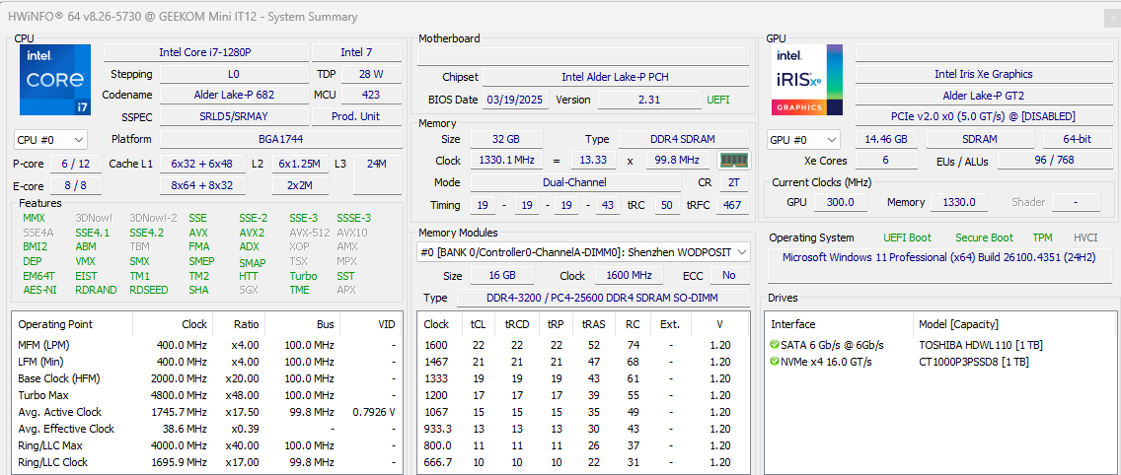The height and width of the screenshot is (475, 1121).
Task: Select the CT1000P3PSSD8 drive row
Action: pyautogui.click(x=940, y=362)
